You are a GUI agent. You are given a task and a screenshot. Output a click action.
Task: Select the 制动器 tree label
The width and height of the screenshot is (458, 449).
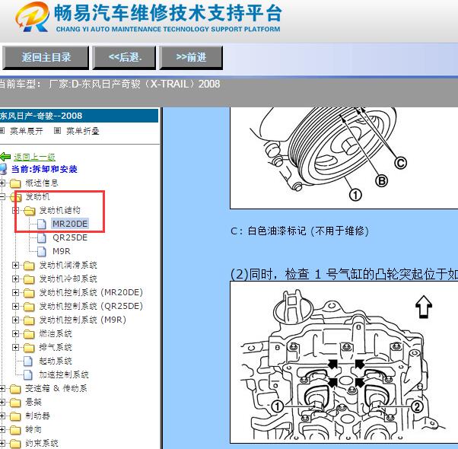pyautogui.click(x=38, y=416)
